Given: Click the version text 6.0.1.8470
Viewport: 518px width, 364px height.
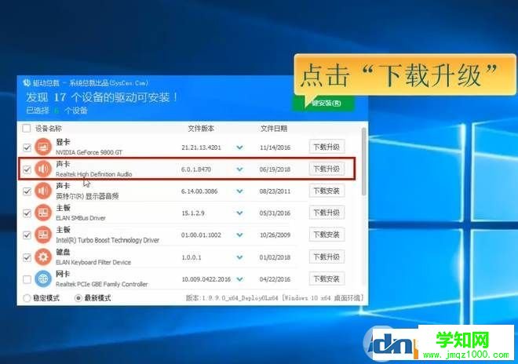Looking at the screenshot, I should (x=196, y=169).
